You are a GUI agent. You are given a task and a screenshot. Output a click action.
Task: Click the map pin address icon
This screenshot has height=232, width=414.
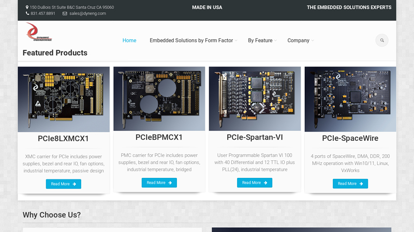[x=27, y=7]
